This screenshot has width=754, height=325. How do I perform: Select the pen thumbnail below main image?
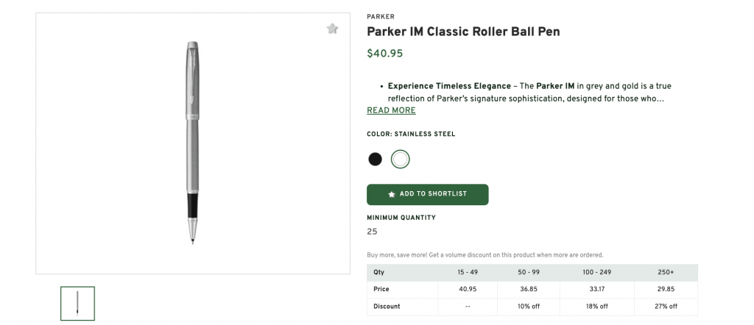point(77,303)
